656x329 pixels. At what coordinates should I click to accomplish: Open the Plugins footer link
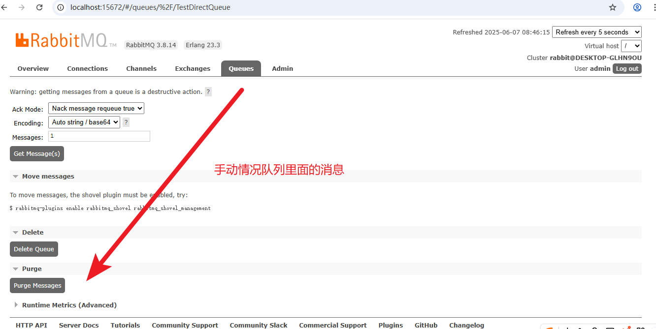click(391, 325)
